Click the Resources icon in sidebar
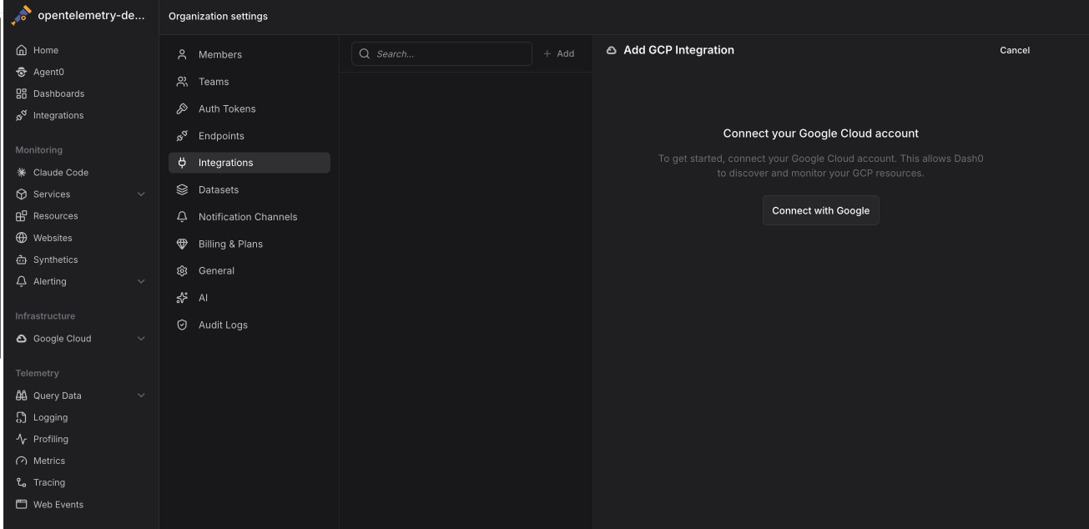Viewport: 1089px width, 529px height. [x=22, y=216]
